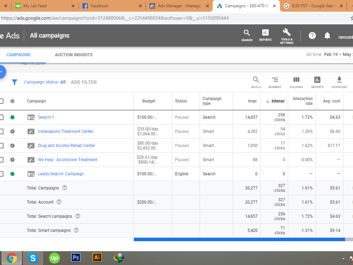Download the campaigns table
The image size is (353, 265).
click(339, 82)
